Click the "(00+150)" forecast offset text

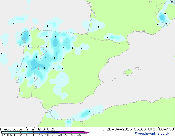(x=166, y=129)
